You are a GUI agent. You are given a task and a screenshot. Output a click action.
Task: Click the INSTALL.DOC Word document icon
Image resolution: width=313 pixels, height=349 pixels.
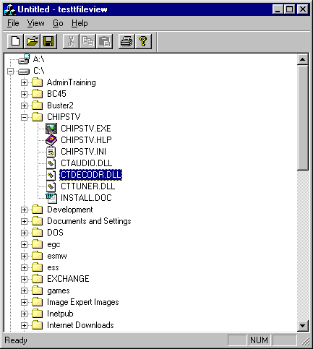(51, 198)
